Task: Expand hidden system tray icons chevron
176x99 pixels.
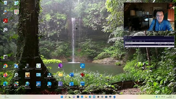Action: pos(154,97)
